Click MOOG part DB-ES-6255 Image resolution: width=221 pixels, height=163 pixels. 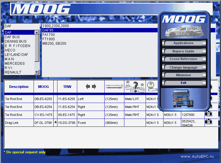(44, 99)
